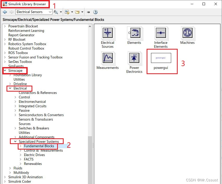222x184 pixels.
Task: Expand the Simulink Coder node
Action: pos(5,181)
